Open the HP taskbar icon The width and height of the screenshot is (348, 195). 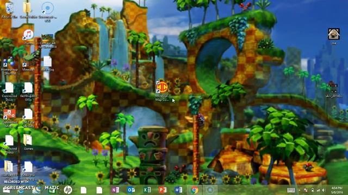click(67, 190)
